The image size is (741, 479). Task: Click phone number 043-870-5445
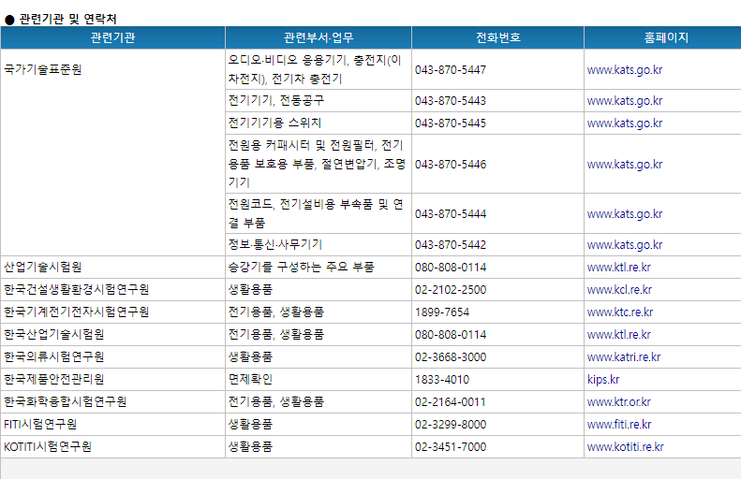[451, 123]
